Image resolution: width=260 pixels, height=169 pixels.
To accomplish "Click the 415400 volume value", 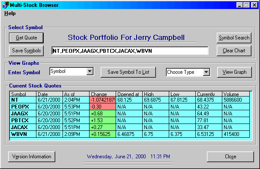I will click(236, 134).
